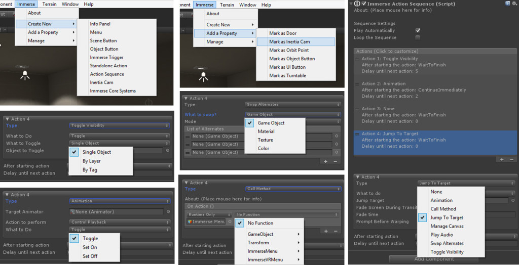Open the script help book icon

[507, 4]
